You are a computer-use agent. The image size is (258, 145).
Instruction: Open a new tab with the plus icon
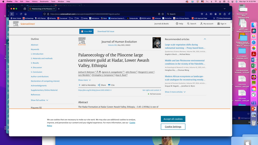59,9
